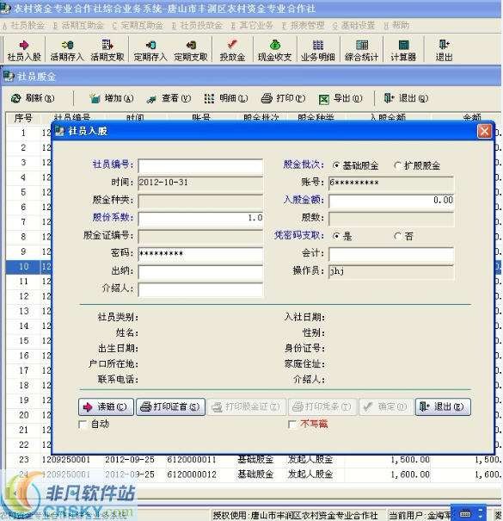503x521 pixels.
Task: Click row number 1 in the table
Action: tap(23, 133)
